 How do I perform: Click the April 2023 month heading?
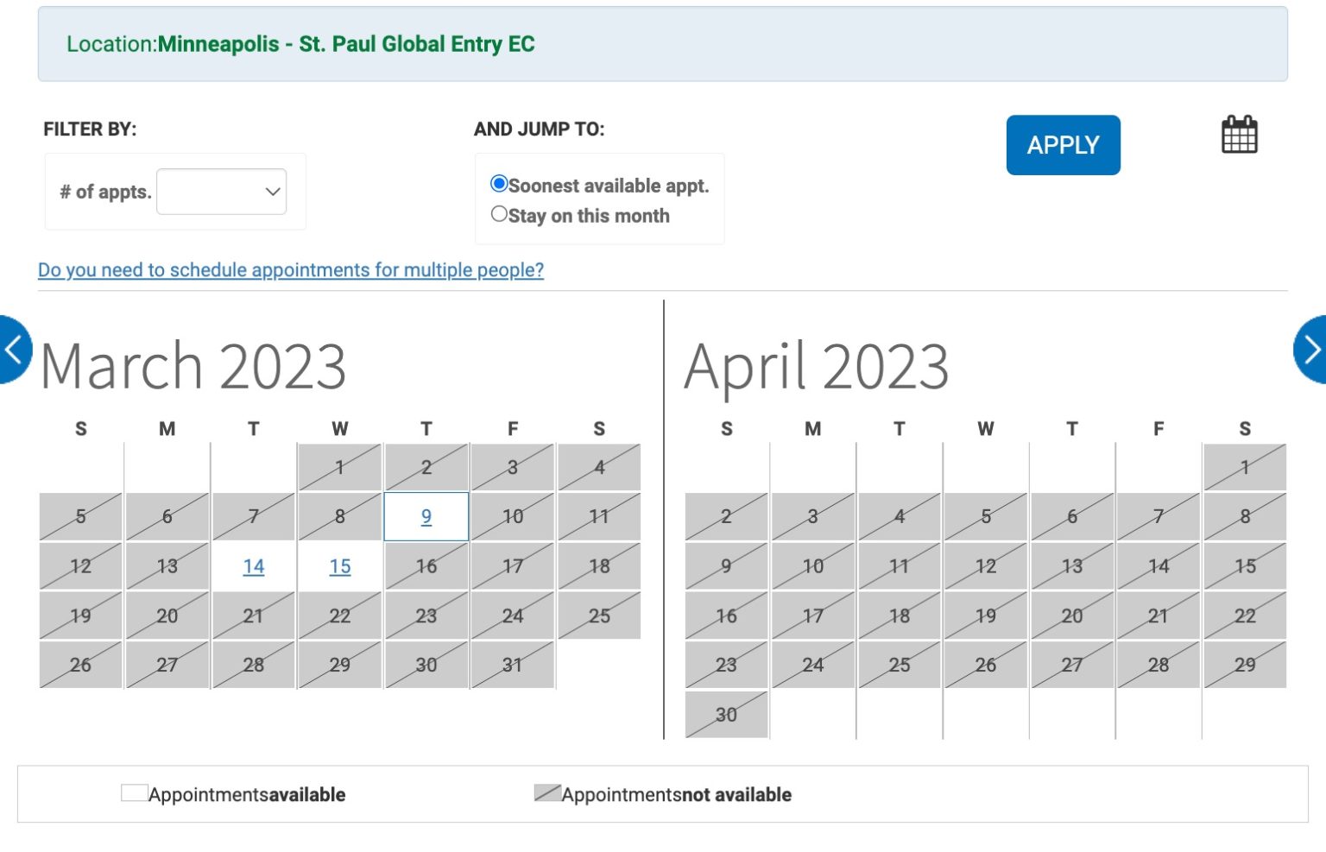(814, 364)
